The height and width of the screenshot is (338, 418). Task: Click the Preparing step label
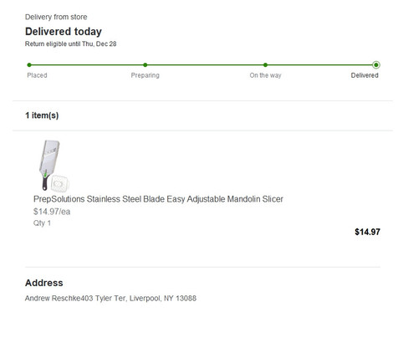click(145, 75)
